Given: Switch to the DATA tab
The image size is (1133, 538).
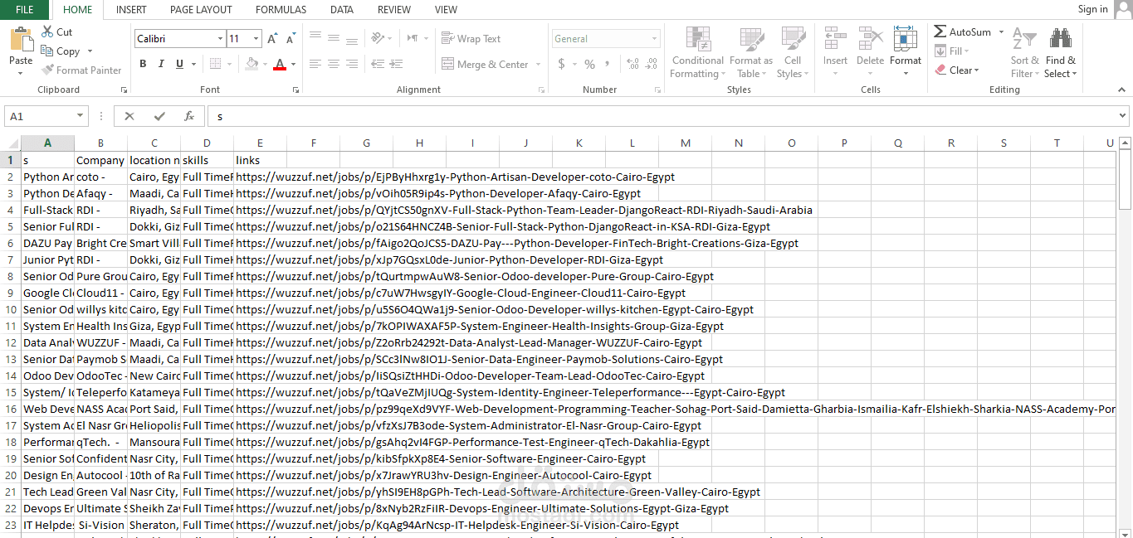Looking at the screenshot, I should 341,10.
